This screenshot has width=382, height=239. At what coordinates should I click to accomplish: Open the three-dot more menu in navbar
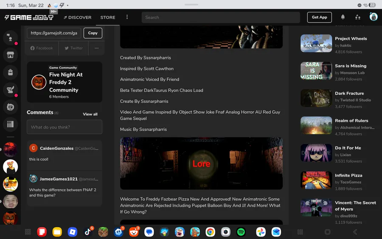[x=127, y=17]
